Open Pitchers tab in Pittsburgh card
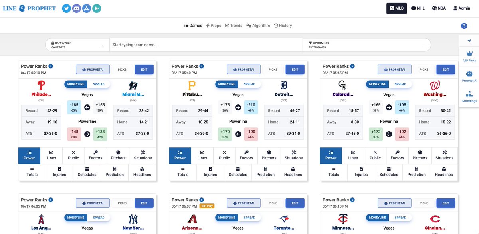Viewport: 479px width, 234px height. point(269,155)
